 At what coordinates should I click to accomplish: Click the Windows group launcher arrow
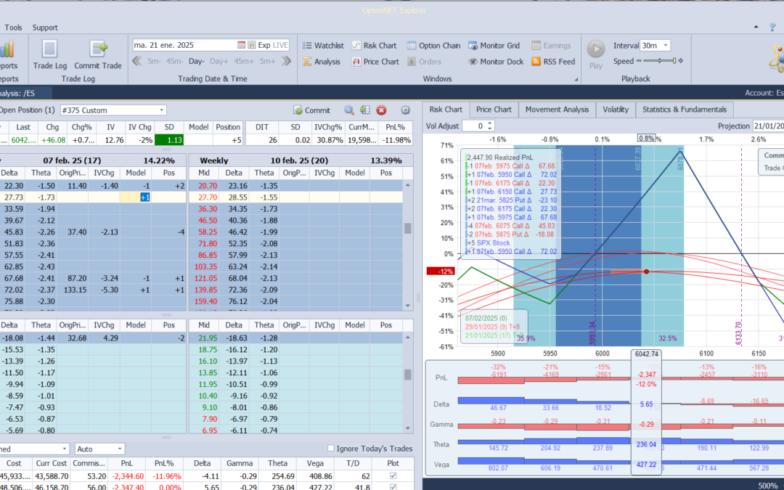(x=576, y=79)
